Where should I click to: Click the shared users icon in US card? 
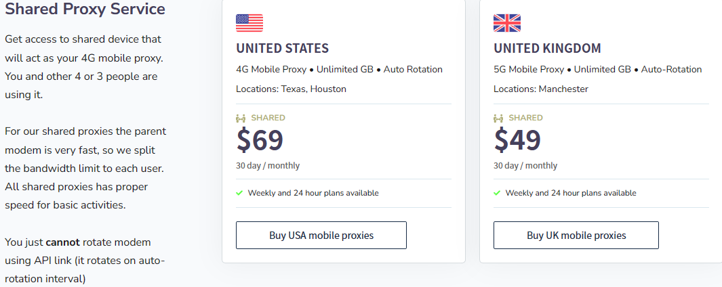coord(241,118)
